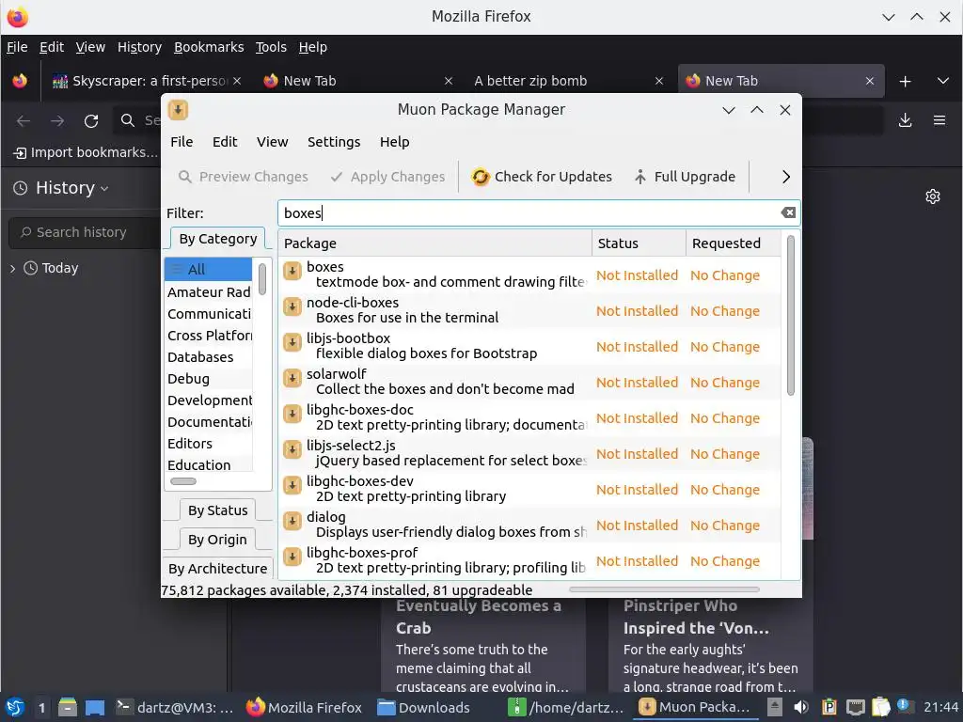Select the Amateur Radio category
This screenshot has width=963, height=722.
click(x=208, y=292)
